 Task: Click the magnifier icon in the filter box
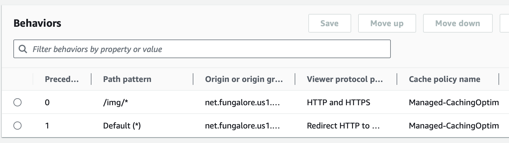tap(23, 49)
